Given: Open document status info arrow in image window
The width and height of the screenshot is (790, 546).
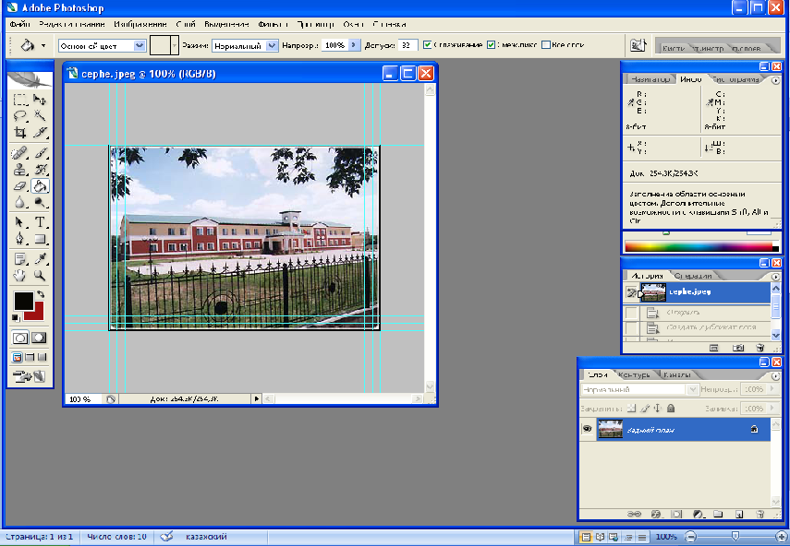Looking at the screenshot, I should (x=257, y=398).
